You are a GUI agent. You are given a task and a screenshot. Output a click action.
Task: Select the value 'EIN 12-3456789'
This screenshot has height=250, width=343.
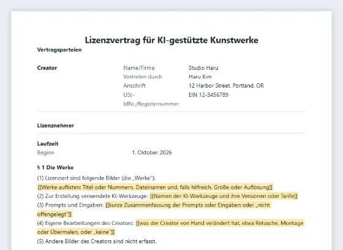(x=208, y=95)
